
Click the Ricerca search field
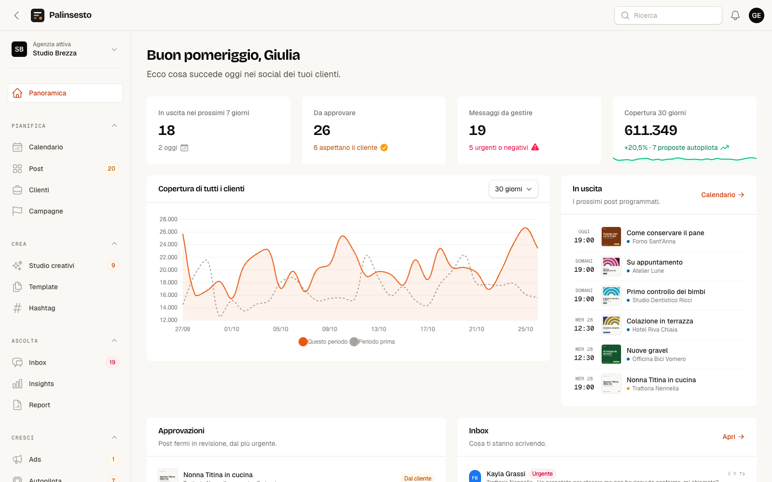(668, 15)
